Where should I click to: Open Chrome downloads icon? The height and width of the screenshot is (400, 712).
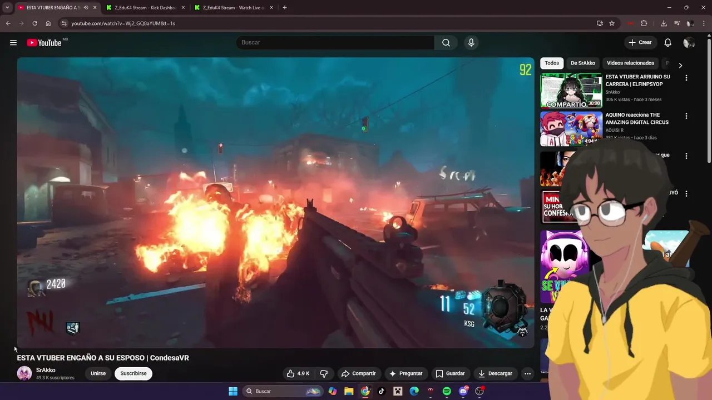click(664, 23)
